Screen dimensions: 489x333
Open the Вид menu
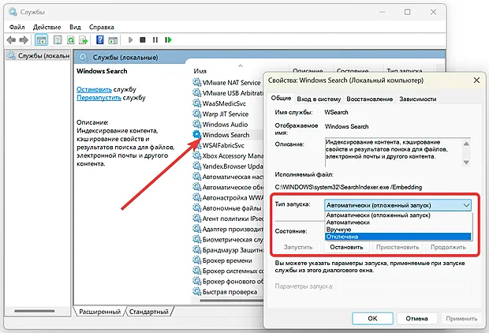[75, 27]
